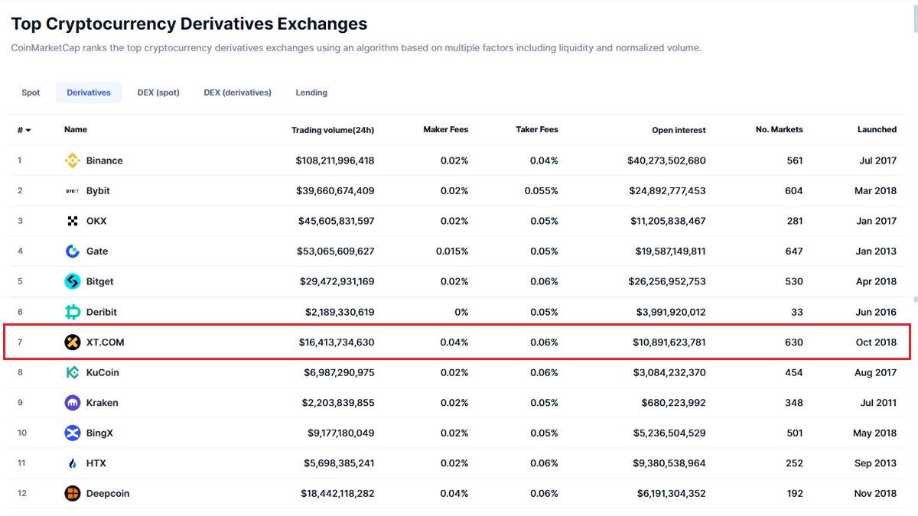Image resolution: width=918 pixels, height=516 pixels.
Task: Click the Binance logo icon
Action: pos(72,161)
